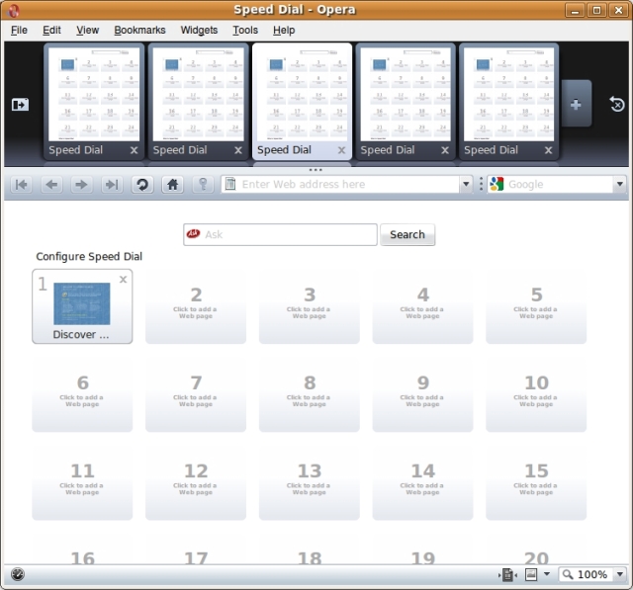Open the zoom level dropdown
The width and height of the screenshot is (633, 590).
(x=620, y=574)
